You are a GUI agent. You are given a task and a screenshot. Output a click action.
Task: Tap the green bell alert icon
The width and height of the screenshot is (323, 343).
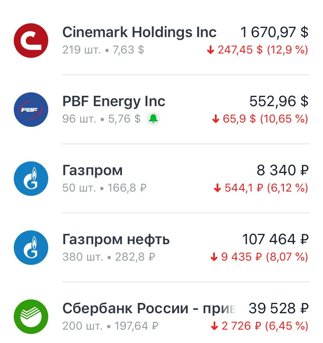153,119
